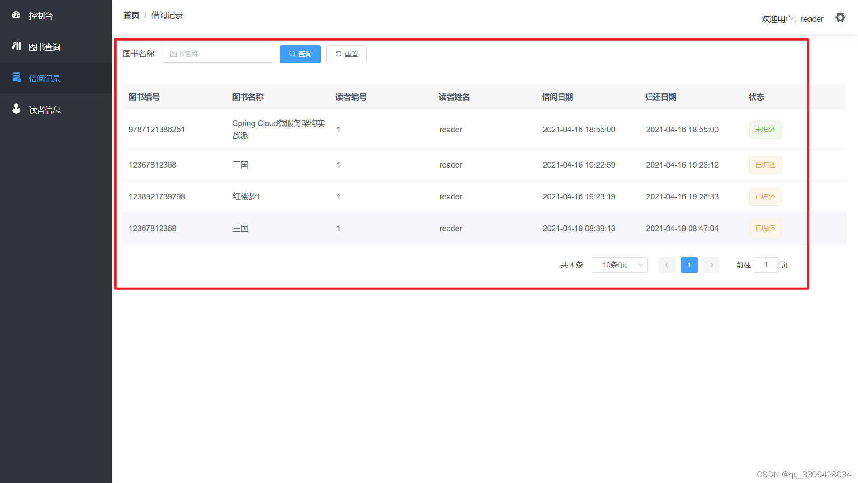Focus the 图书名称 search input

click(x=218, y=54)
